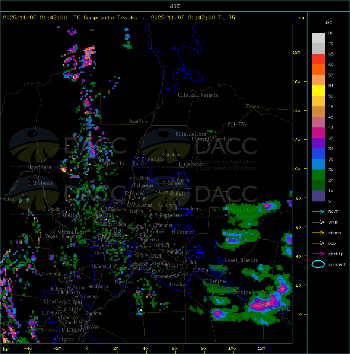Click the L_Asuncion label
350x354 pixels.
tap(191, 164)
